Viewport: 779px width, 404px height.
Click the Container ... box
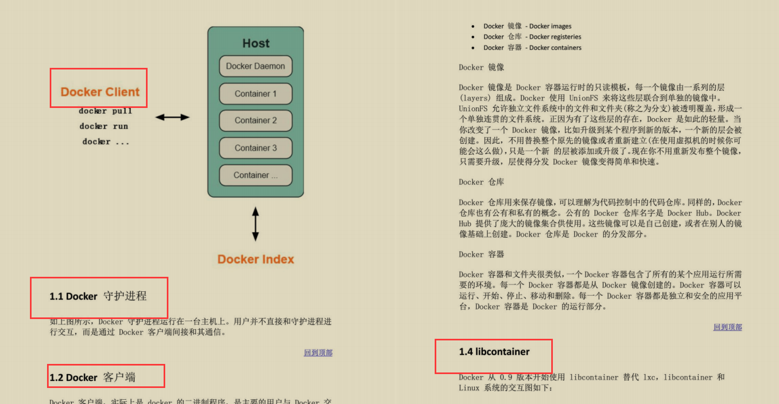(256, 175)
